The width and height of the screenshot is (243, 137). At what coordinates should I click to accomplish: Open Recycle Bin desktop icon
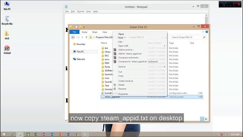point(7,20)
